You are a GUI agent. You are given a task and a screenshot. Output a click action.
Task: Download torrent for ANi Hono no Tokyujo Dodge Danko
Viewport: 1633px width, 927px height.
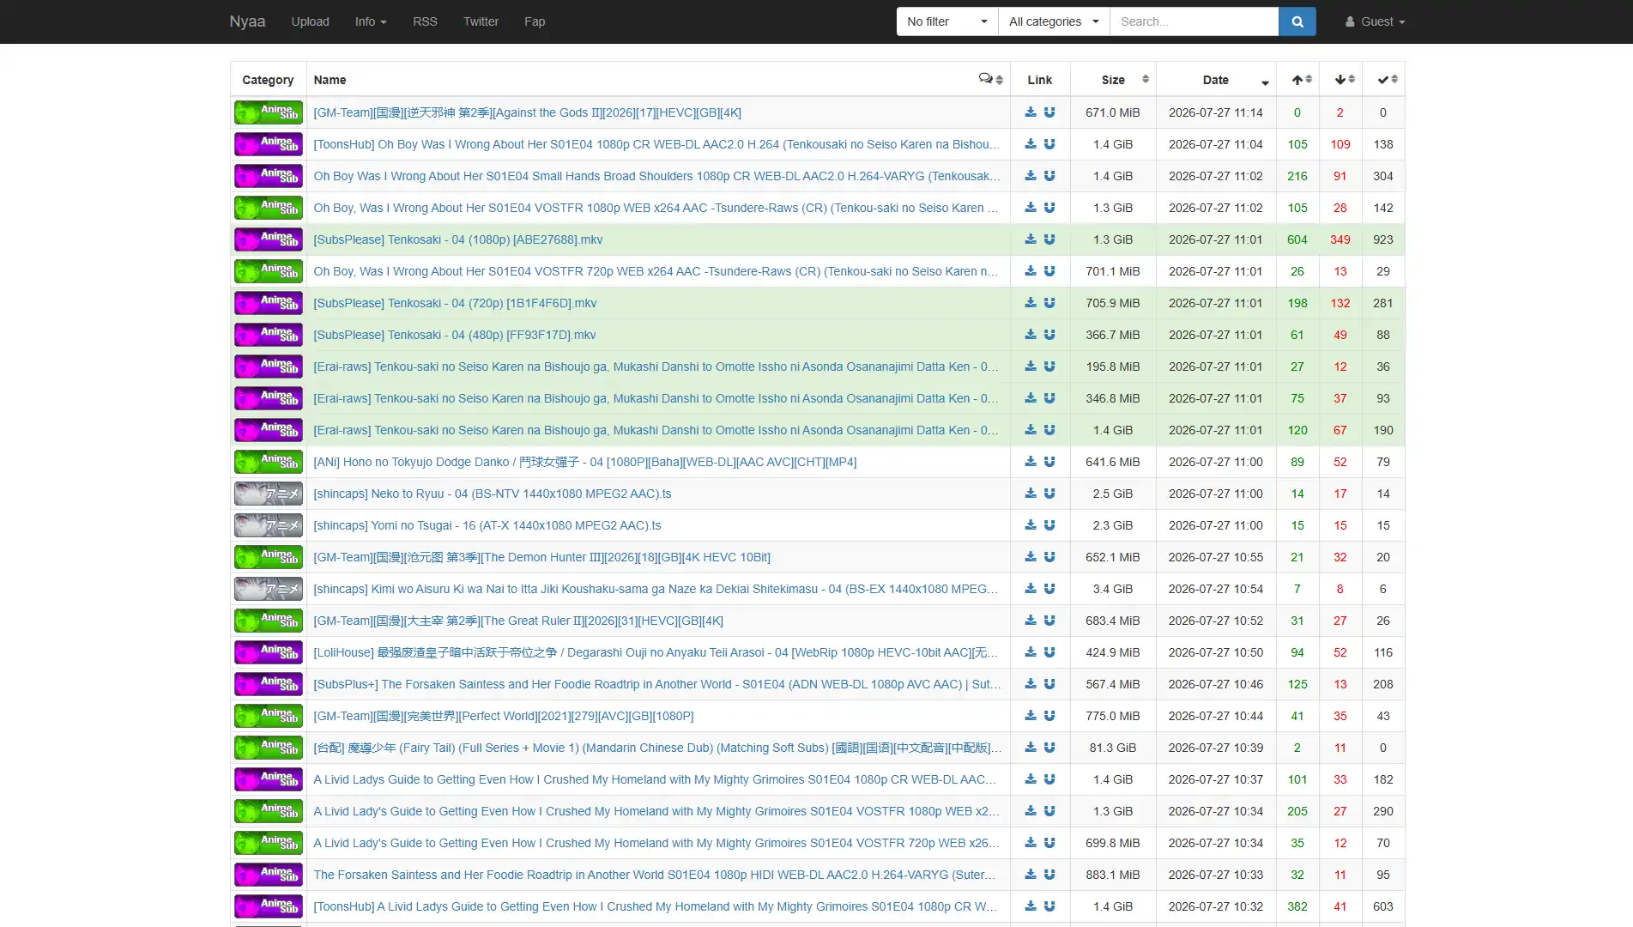point(1031,462)
